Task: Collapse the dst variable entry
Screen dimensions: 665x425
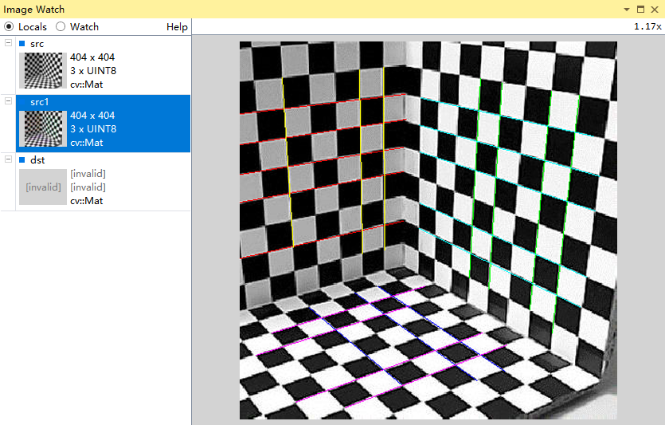Action: coord(8,159)
